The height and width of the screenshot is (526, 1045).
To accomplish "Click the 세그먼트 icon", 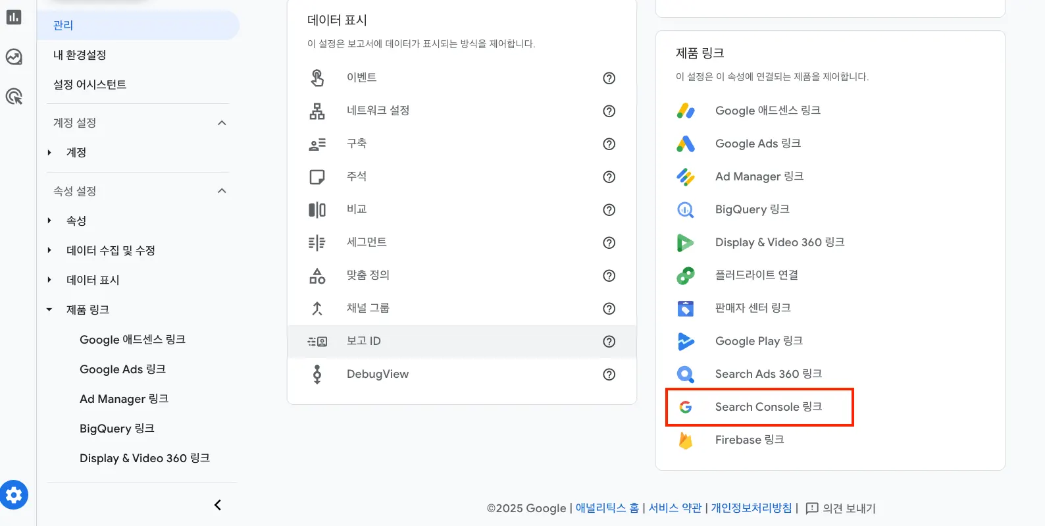I will (x=317, y=242).
